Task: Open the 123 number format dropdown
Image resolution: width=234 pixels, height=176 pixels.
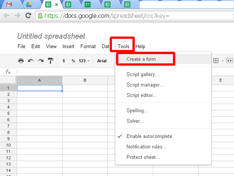Action: coord(84,61)
